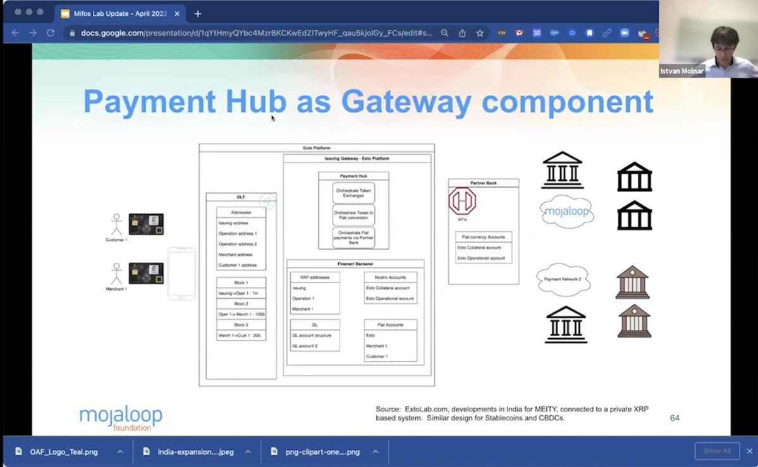Click the Merchant 1 stick figure
The width and height of the screenshot is (758, 467).
point(116,274)
